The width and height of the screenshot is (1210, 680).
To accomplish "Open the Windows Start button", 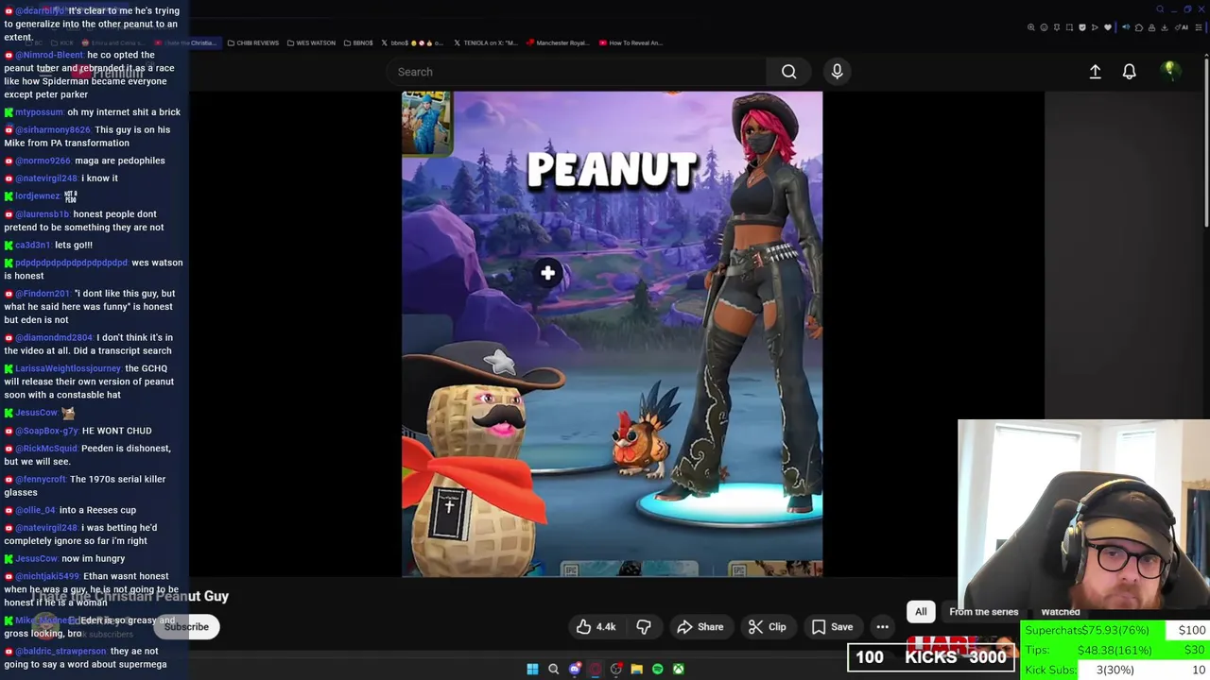I will 532,669.
